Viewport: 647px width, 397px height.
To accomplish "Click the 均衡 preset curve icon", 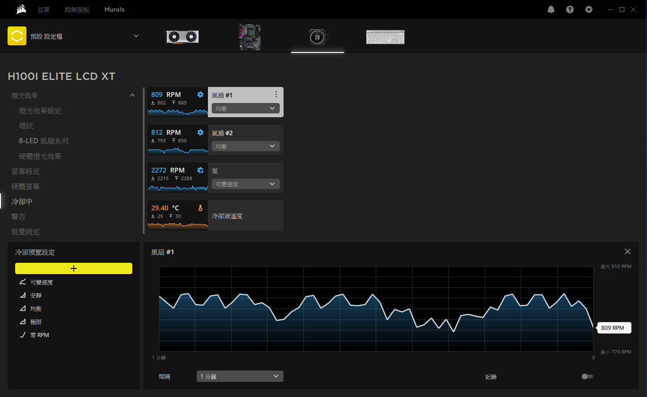I will coord(23,309).
